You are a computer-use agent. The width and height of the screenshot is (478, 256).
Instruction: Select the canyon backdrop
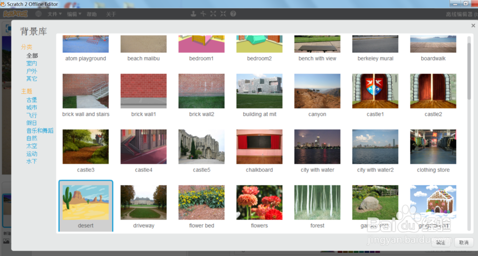tap(317, 95)
